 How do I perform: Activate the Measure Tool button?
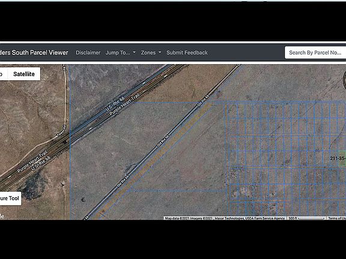(10, 198)
